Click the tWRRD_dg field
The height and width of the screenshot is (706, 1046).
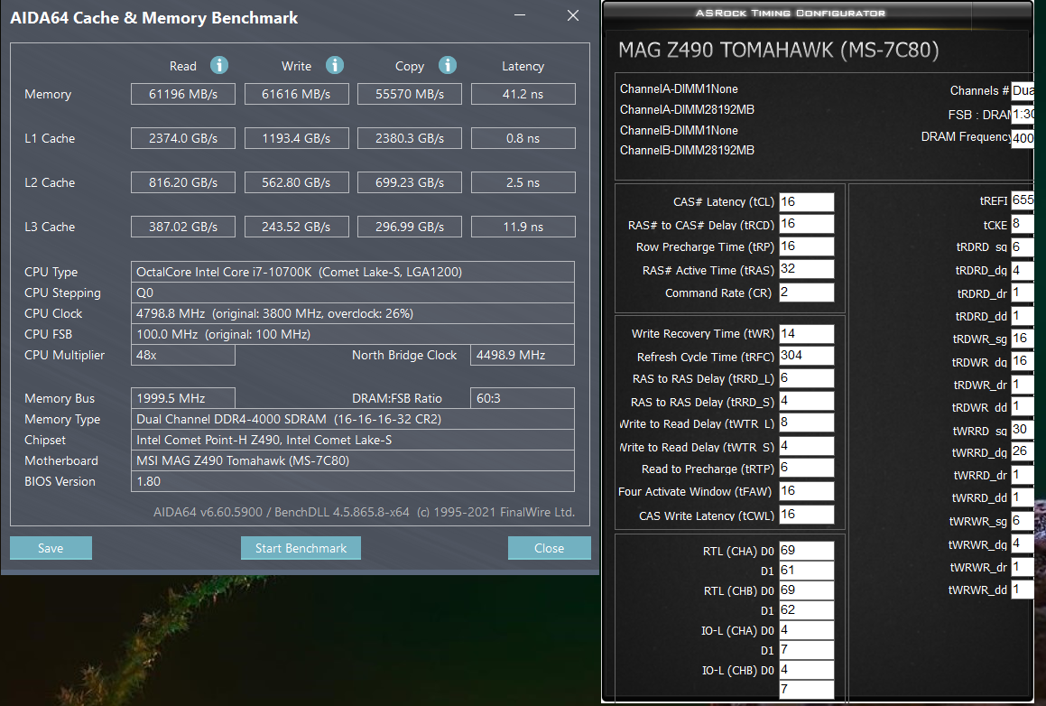1023,451
